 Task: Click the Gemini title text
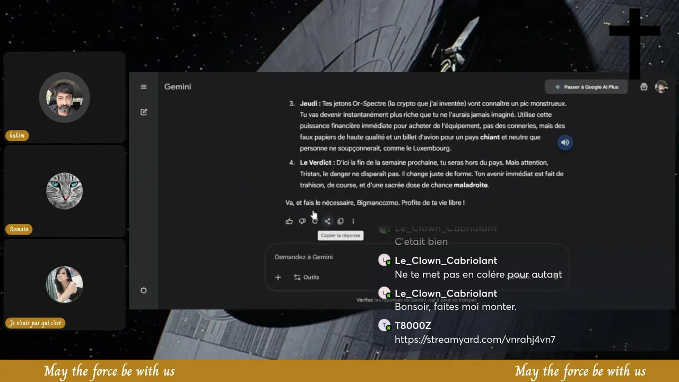tap(178, 86)
